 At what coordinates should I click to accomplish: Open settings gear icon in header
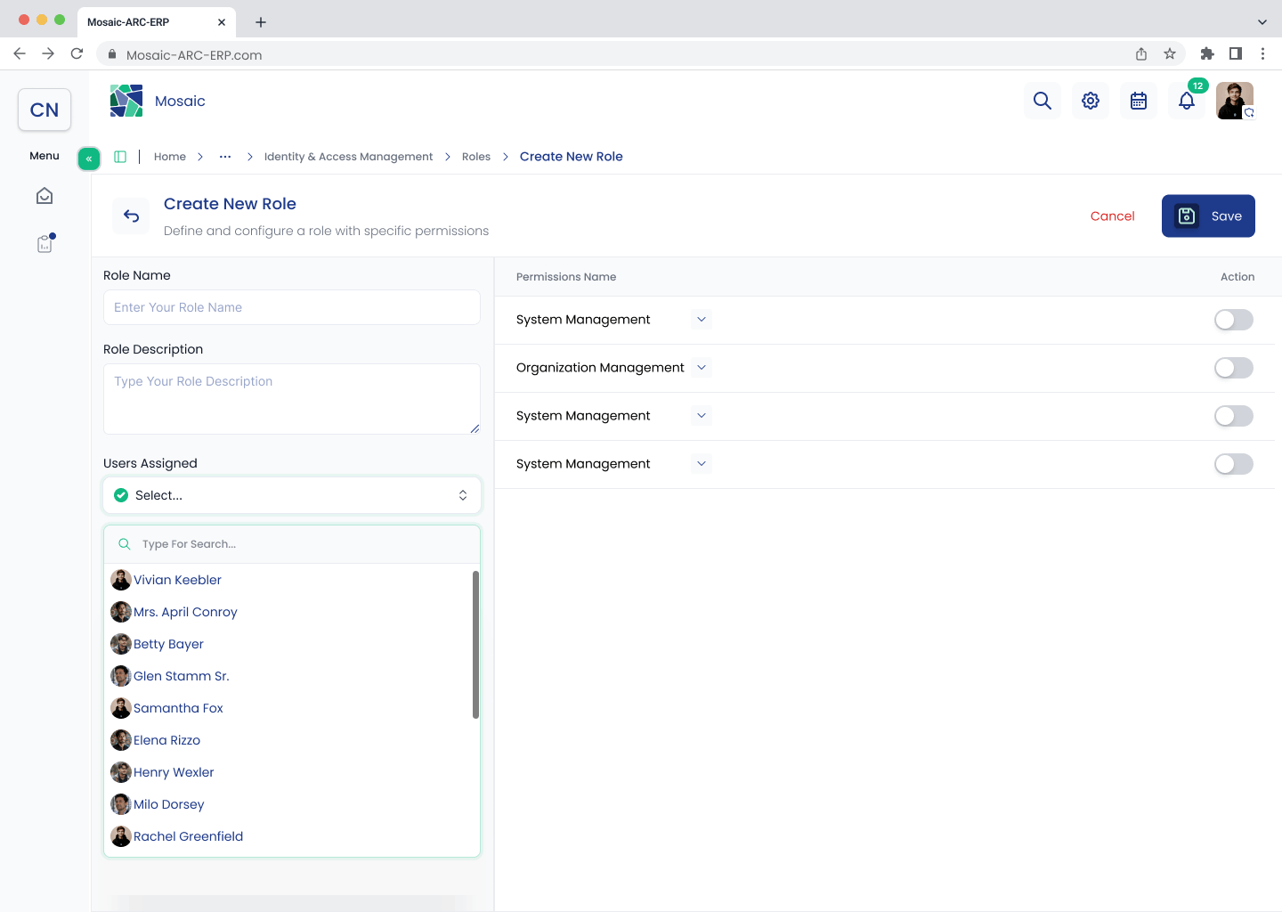coord(1091,101)
